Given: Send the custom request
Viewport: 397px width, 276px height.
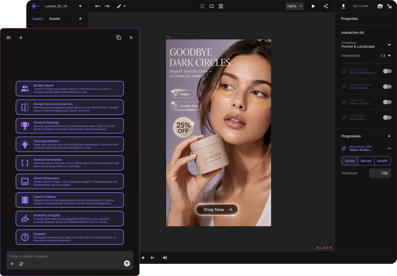Looking at the screenshot, I should (x=127, y=263).
